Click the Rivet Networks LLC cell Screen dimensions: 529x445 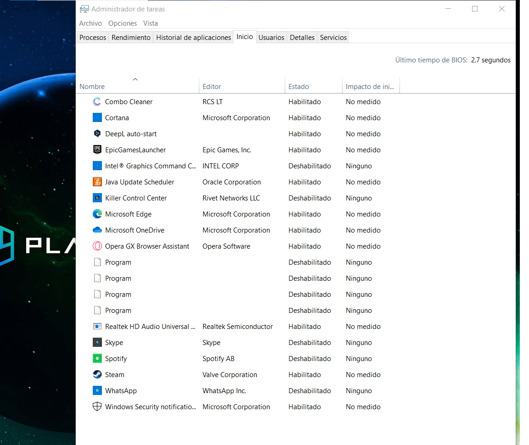[x=231, y=198]
